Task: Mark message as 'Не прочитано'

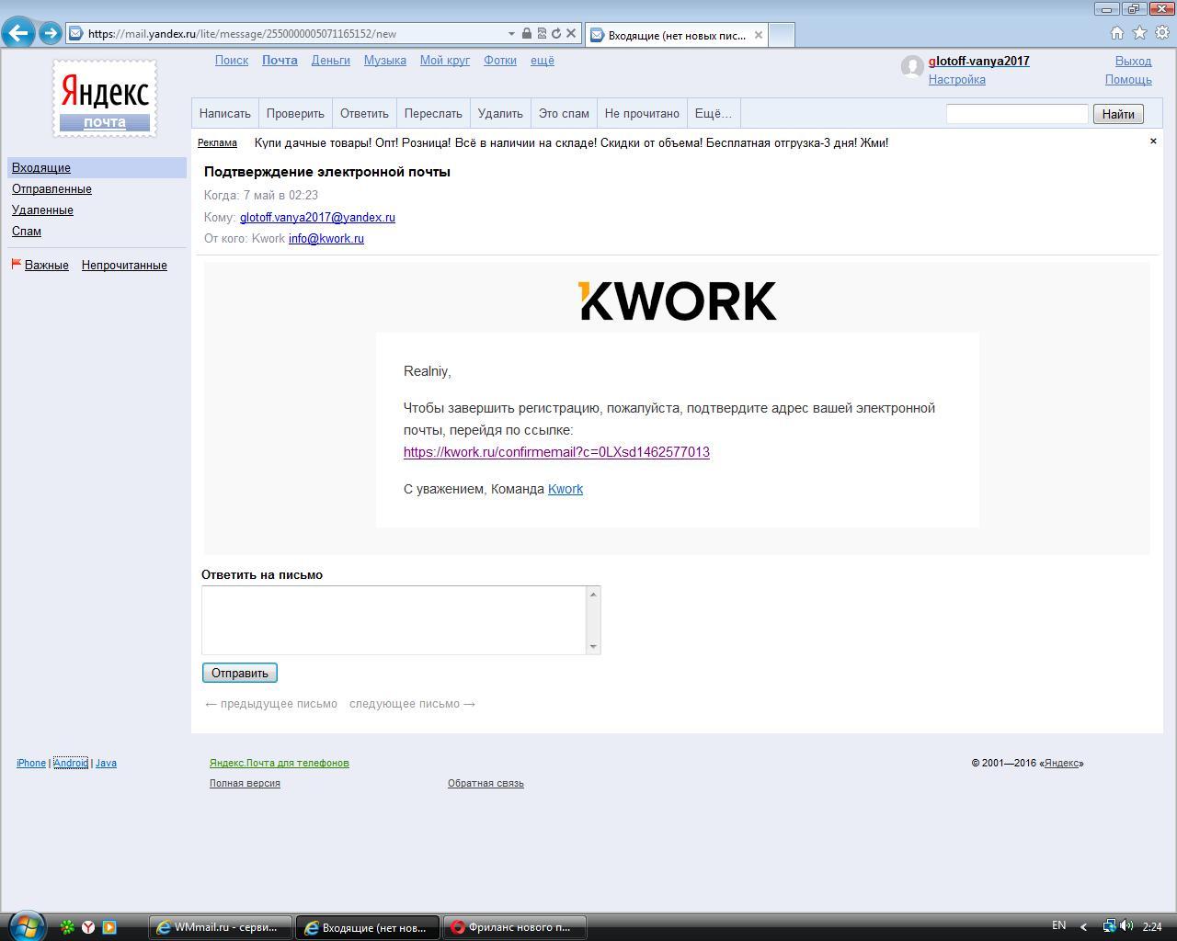Action: [642, 113]
